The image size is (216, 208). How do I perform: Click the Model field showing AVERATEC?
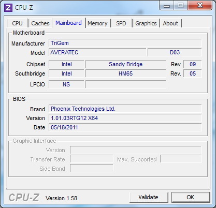97,52
